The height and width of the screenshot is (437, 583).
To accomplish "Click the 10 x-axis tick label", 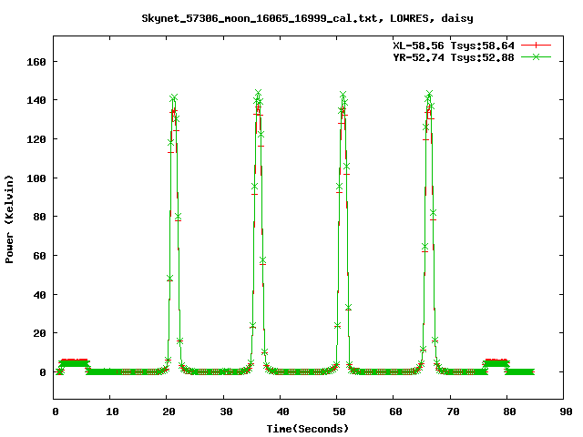I will 112,412.
